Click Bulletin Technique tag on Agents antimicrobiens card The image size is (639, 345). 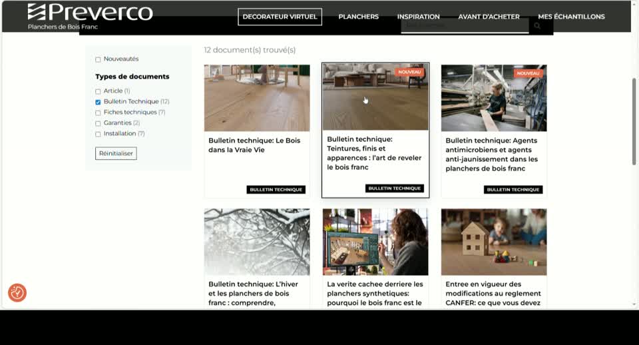[513, 190]
